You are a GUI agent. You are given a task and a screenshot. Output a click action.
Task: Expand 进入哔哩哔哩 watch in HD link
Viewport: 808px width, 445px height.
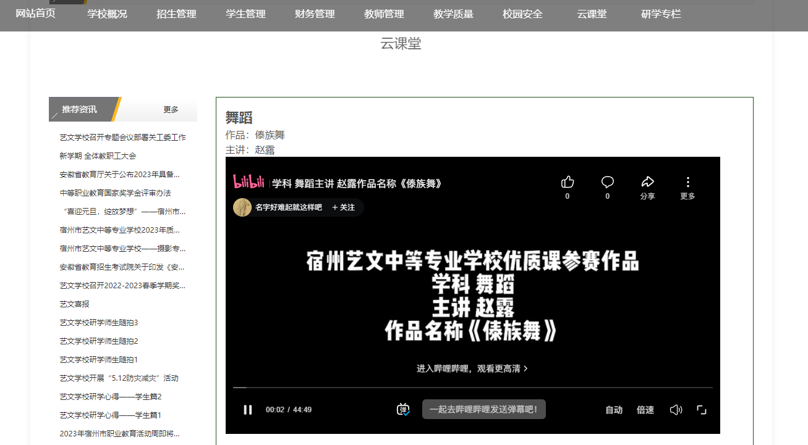pyautogui.click(x=472, y=368)
